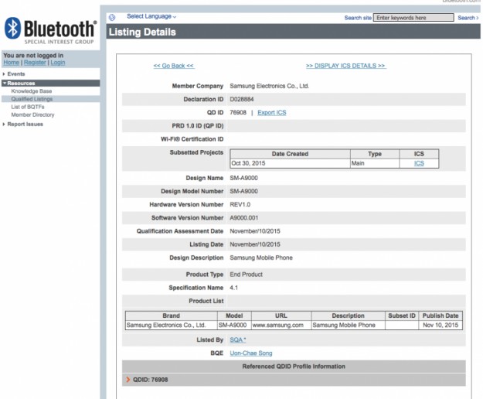This screenshot has height=399, width=483.
Task: Click the Export ICS link
Action: pyautogui.click(x=271, y=113)
